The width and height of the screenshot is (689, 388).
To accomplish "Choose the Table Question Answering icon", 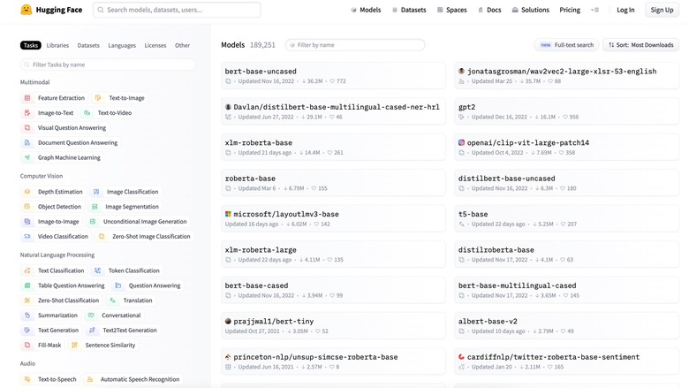I will [x=27, y=285].
